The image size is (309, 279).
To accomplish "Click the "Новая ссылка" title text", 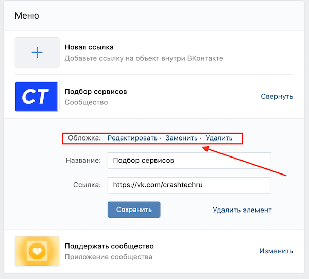I will [89, 47].
